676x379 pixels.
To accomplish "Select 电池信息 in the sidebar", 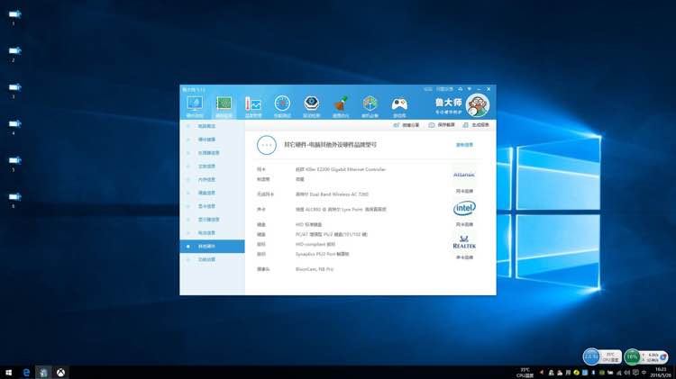I will (x=212, y=233).
